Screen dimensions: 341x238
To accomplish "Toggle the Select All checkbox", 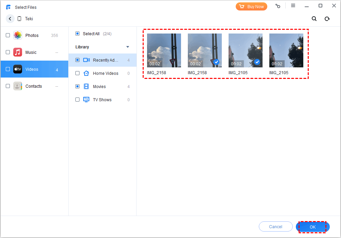I will coord(77,34).
